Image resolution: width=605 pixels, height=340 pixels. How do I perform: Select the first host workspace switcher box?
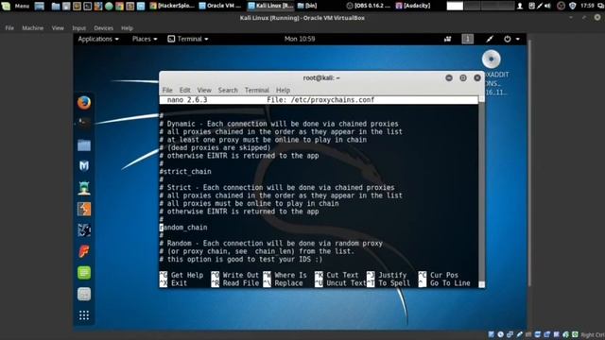(x=455, y=6)
